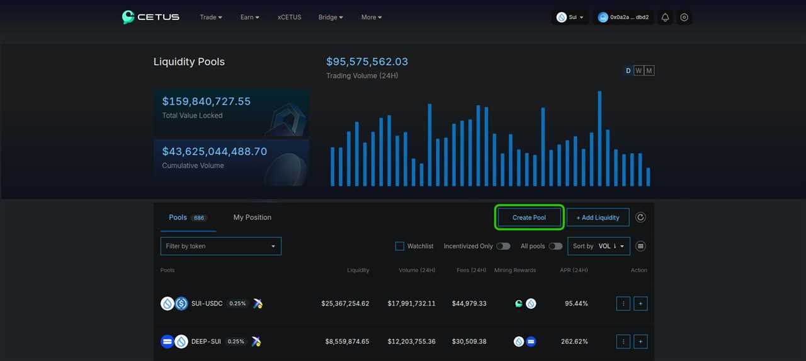Screen dimensions: 806x361
Task: Expand the Bridge menu
Action: coord(331,18)
